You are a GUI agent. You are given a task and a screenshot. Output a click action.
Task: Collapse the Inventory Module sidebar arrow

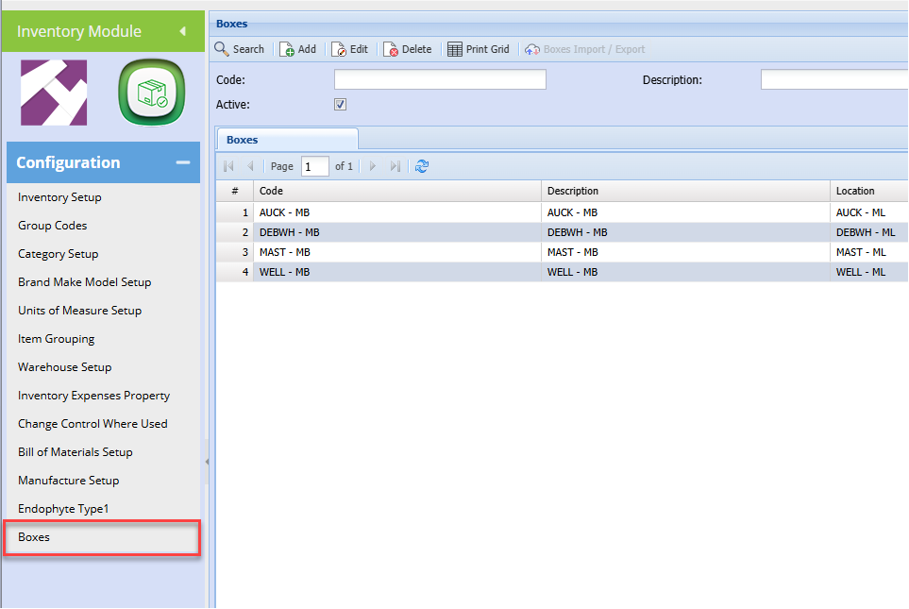click(182, 31)
